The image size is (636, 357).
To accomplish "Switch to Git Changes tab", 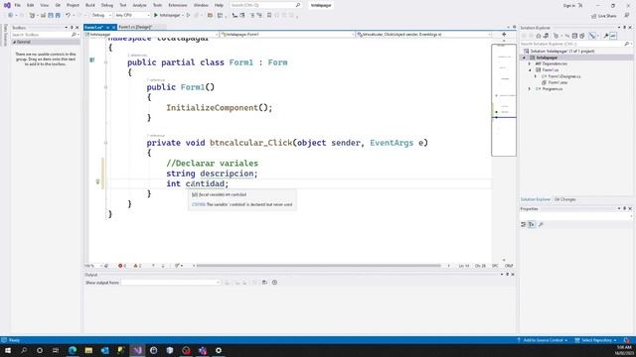I will [565, 199].
